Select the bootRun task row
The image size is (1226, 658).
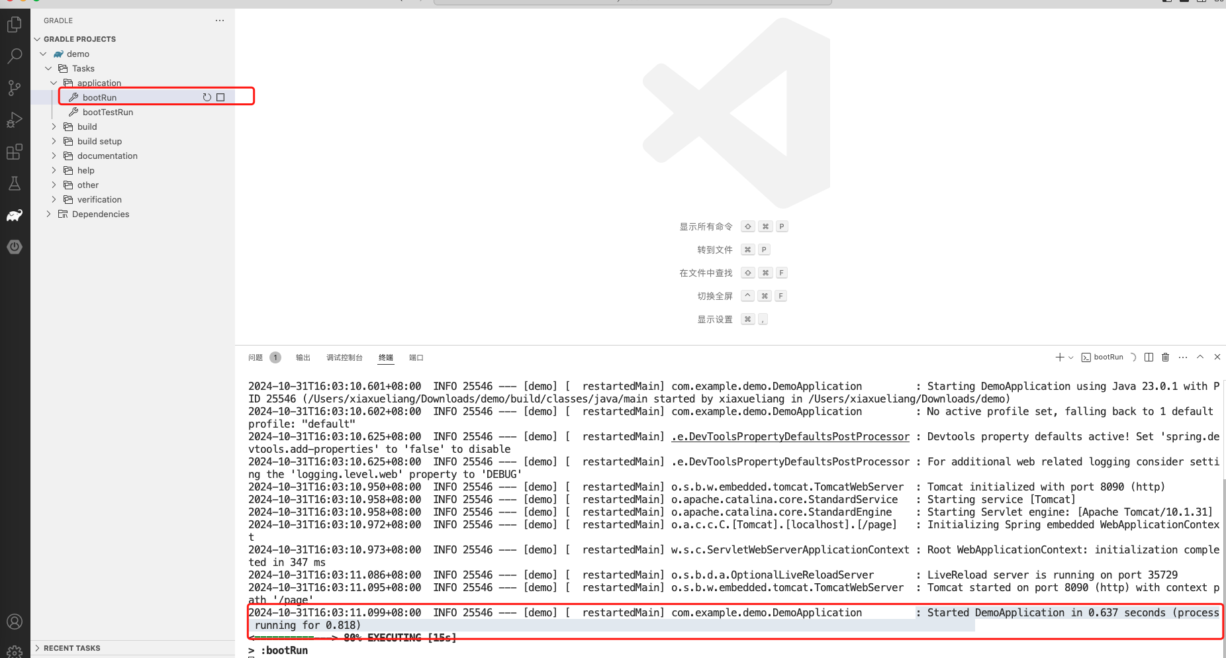pos(132,97)
